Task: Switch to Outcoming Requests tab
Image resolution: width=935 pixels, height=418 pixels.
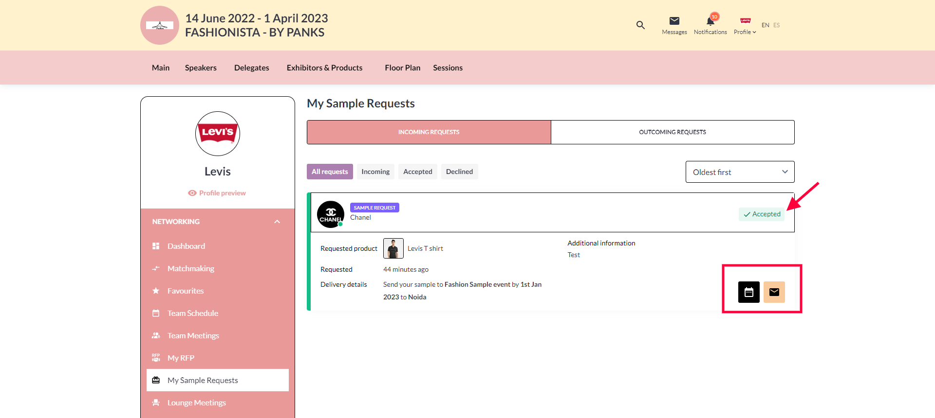Action: (x=672, y=132)
